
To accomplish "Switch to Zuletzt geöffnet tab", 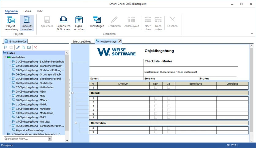I will pyautogui.click(x=83, y=41).
